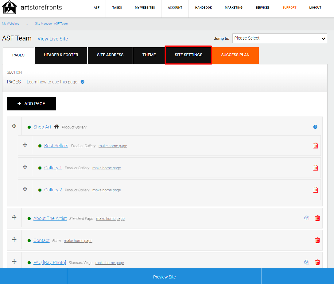Image resolution: width=334 pixels, height=284 pixels.
Task: Open the Services menu
Action: tap(262, 8)
